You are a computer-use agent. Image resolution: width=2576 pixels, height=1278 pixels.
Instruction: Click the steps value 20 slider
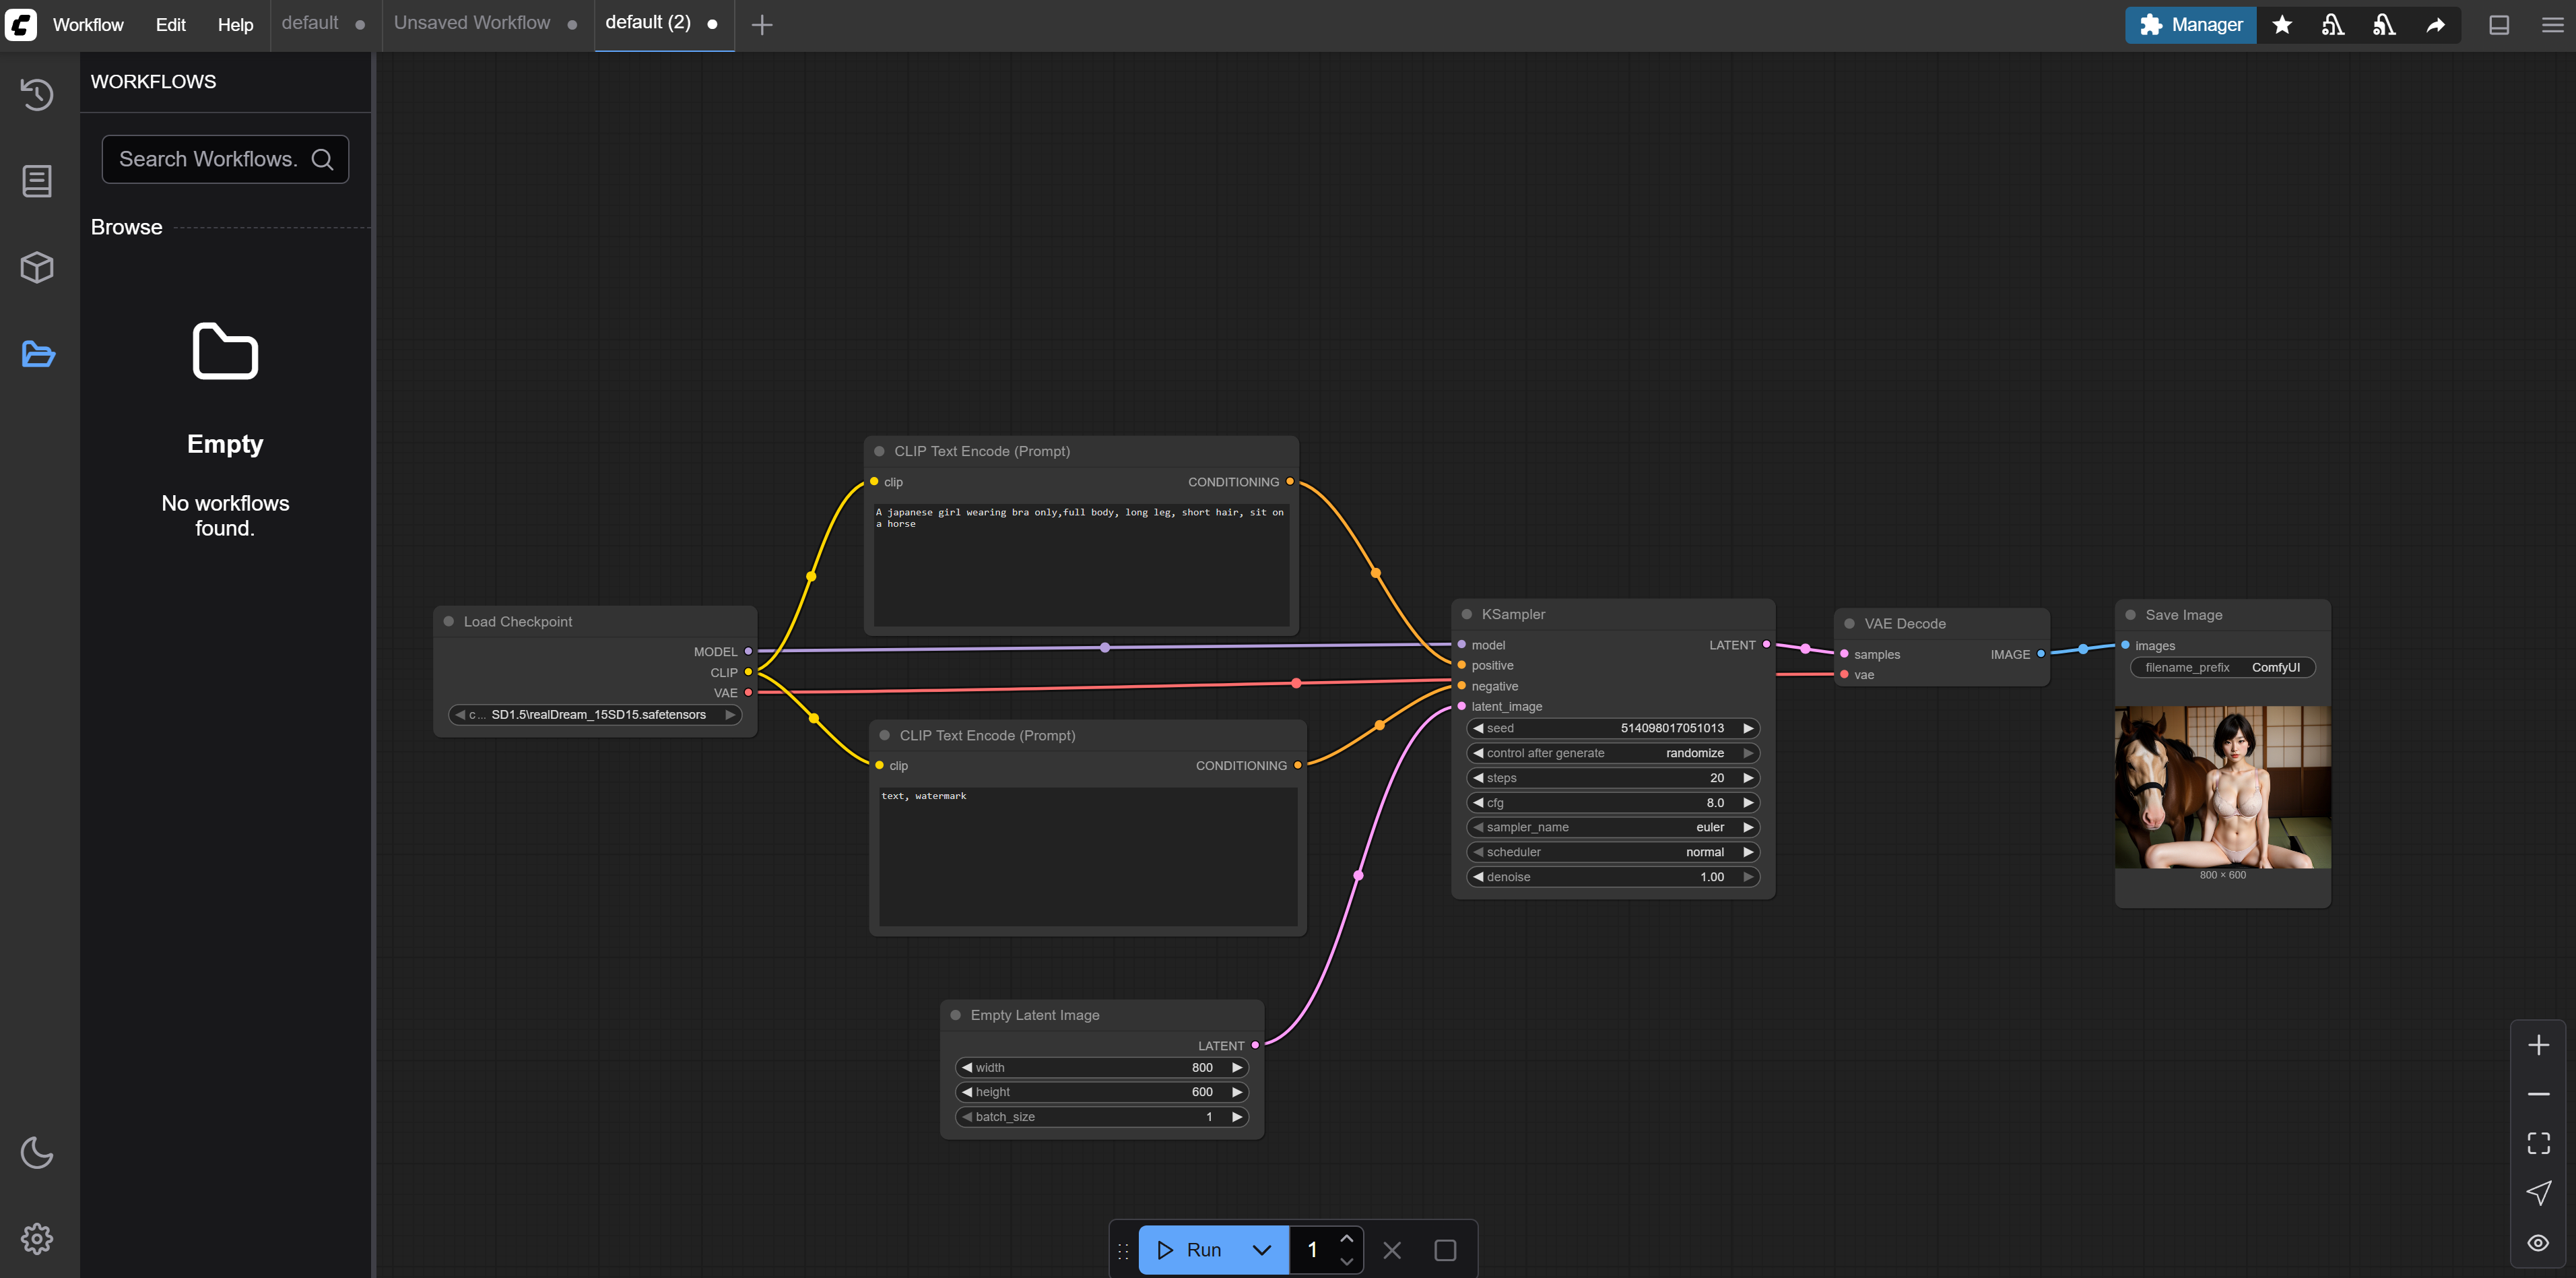point(1612,778)
